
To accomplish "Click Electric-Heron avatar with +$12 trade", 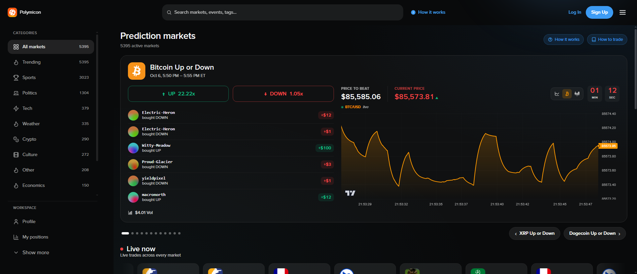I will pyautogui.click(x=133, y=115).
